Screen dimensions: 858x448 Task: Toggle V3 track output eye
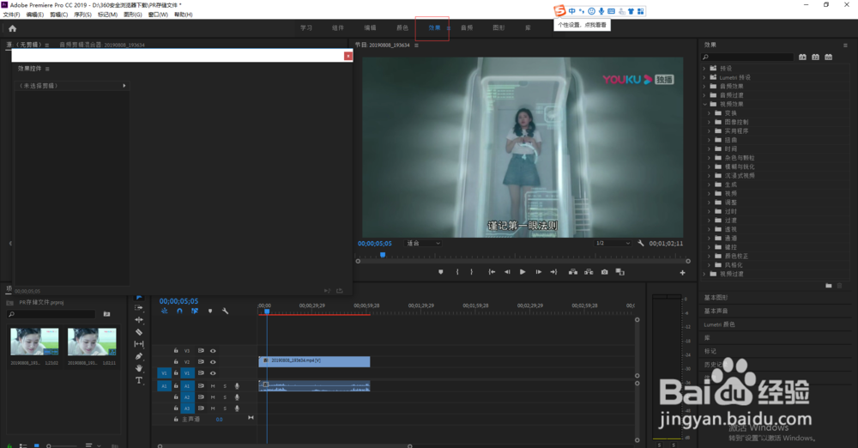coord(213,351)
